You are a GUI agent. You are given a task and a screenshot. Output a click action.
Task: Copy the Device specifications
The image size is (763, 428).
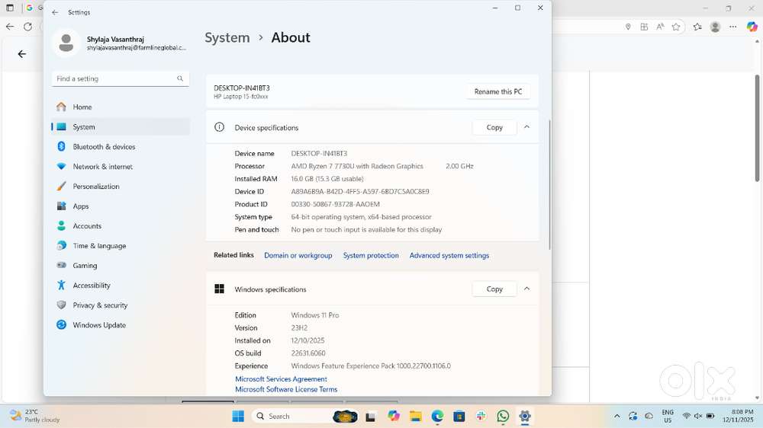(494, 127)
